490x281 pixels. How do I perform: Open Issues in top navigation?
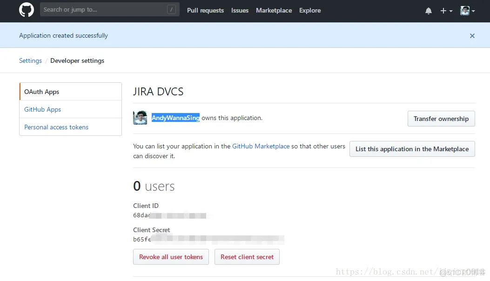[x=240, y=10]
